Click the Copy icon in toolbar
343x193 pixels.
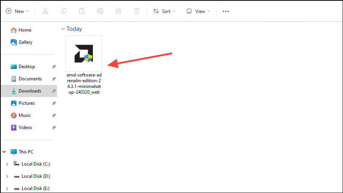[64, 11]
